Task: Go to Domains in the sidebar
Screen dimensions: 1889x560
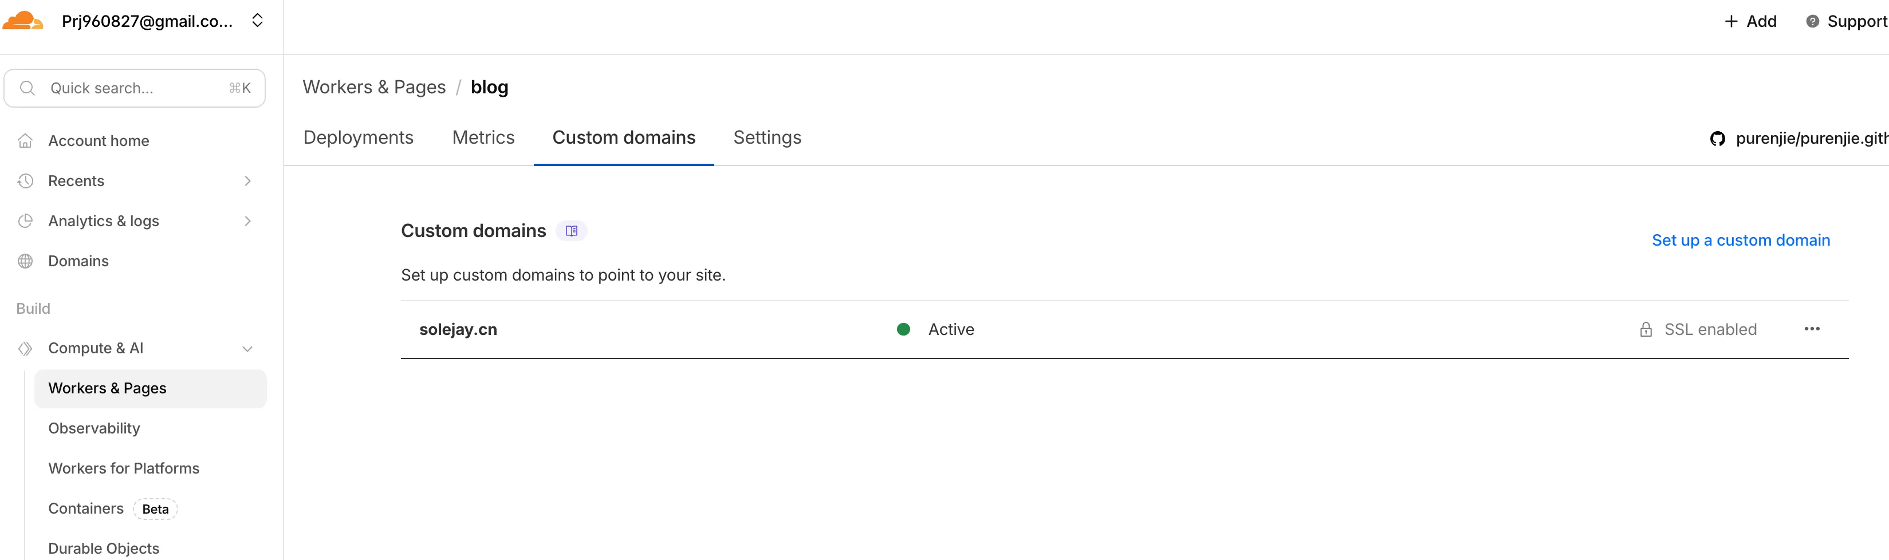Action: click(x=78, y=261)
